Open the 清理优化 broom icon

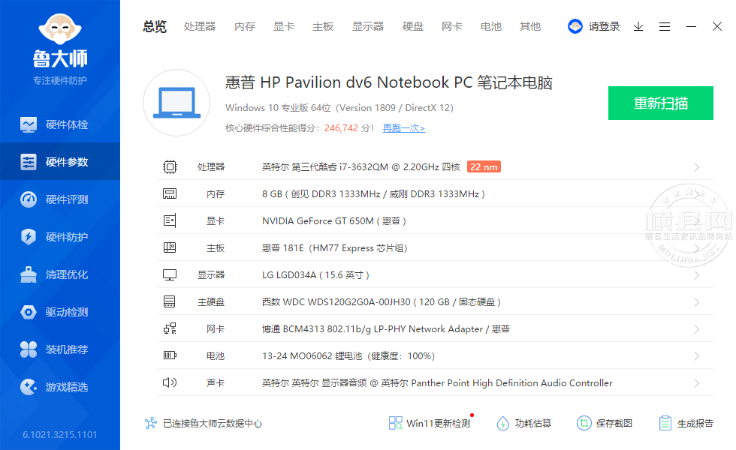[29, 274]
